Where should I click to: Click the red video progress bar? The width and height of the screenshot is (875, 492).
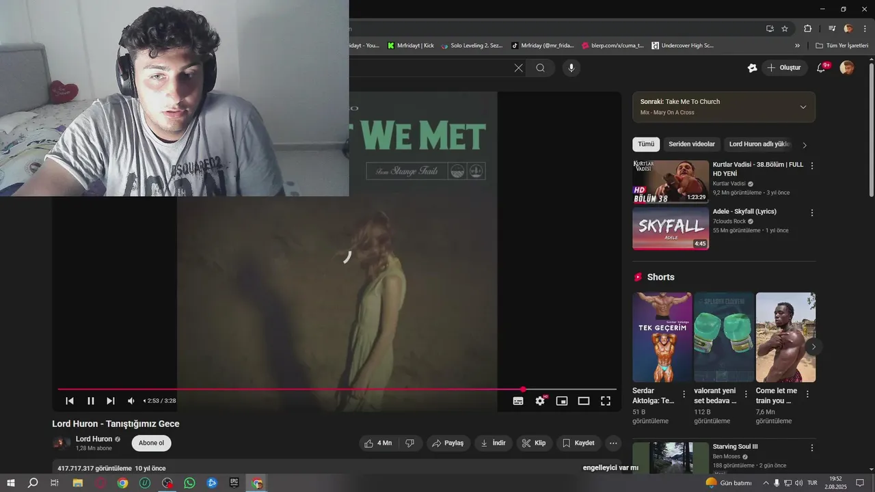click(337, 389)
